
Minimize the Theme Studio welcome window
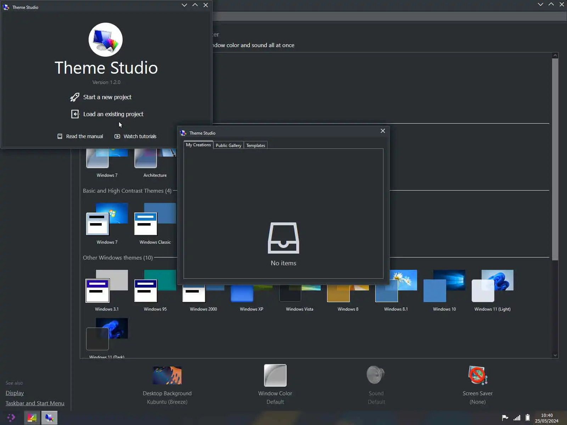184,5
